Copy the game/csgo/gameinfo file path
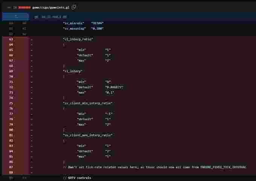The image size is (256, 181). 74,7
